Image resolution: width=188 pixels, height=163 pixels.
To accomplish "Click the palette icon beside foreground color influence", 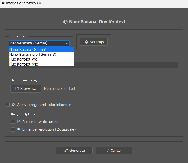I will tap(14, 105).
